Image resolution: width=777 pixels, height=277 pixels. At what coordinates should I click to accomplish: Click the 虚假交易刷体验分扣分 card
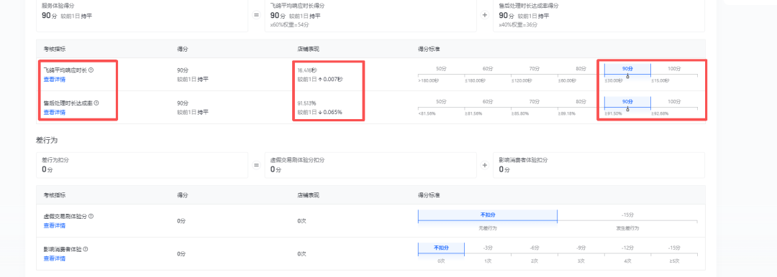click(371, 165)
